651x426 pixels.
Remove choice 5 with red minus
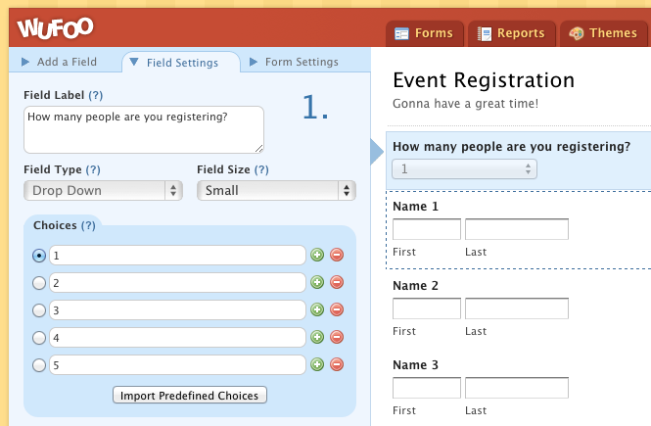point(337,364)
